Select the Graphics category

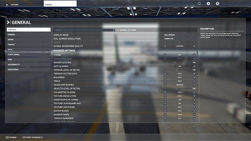pos(29,29)
